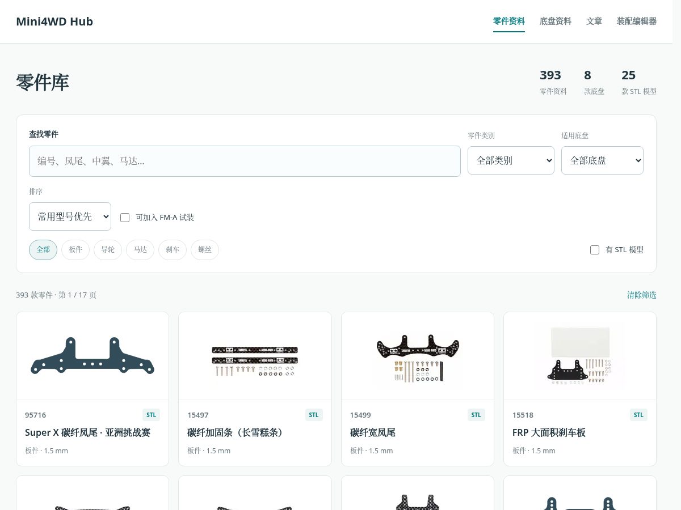Filter by the 刹车 chip
This screenshot has width=681, height=510.
click(173, 250)
